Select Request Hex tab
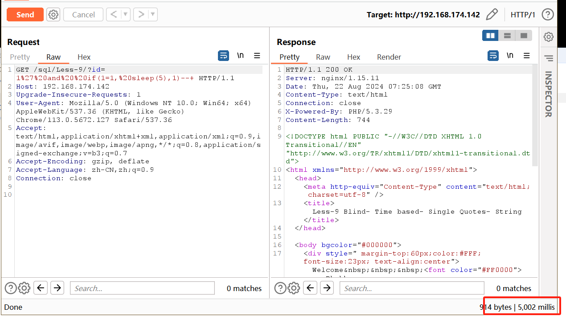Image resolution: width=566 pixels, height=316 pixels. point(84,57)
